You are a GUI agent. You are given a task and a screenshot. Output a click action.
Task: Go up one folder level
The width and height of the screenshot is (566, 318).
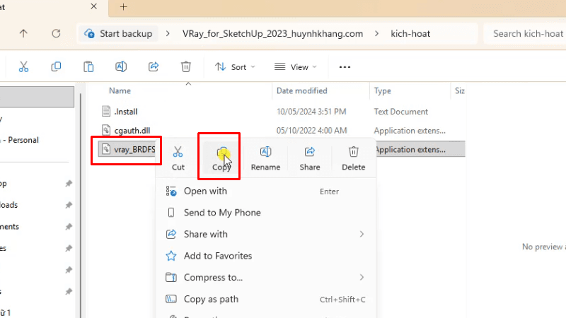click(x=23, y=33)
